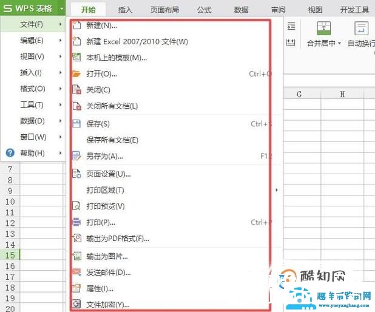Click the WPS 表格 logo button
The image size is (375, 312).
(28, 8)
